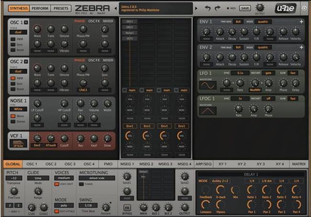The image size is (311, 217).
Task: Open ENV 1 time base '8sX' dropdown
Action: 238,22
